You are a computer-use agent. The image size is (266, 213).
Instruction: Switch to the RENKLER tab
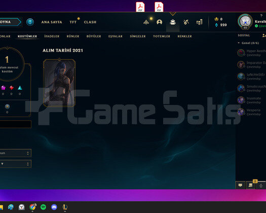pos(184,36)
